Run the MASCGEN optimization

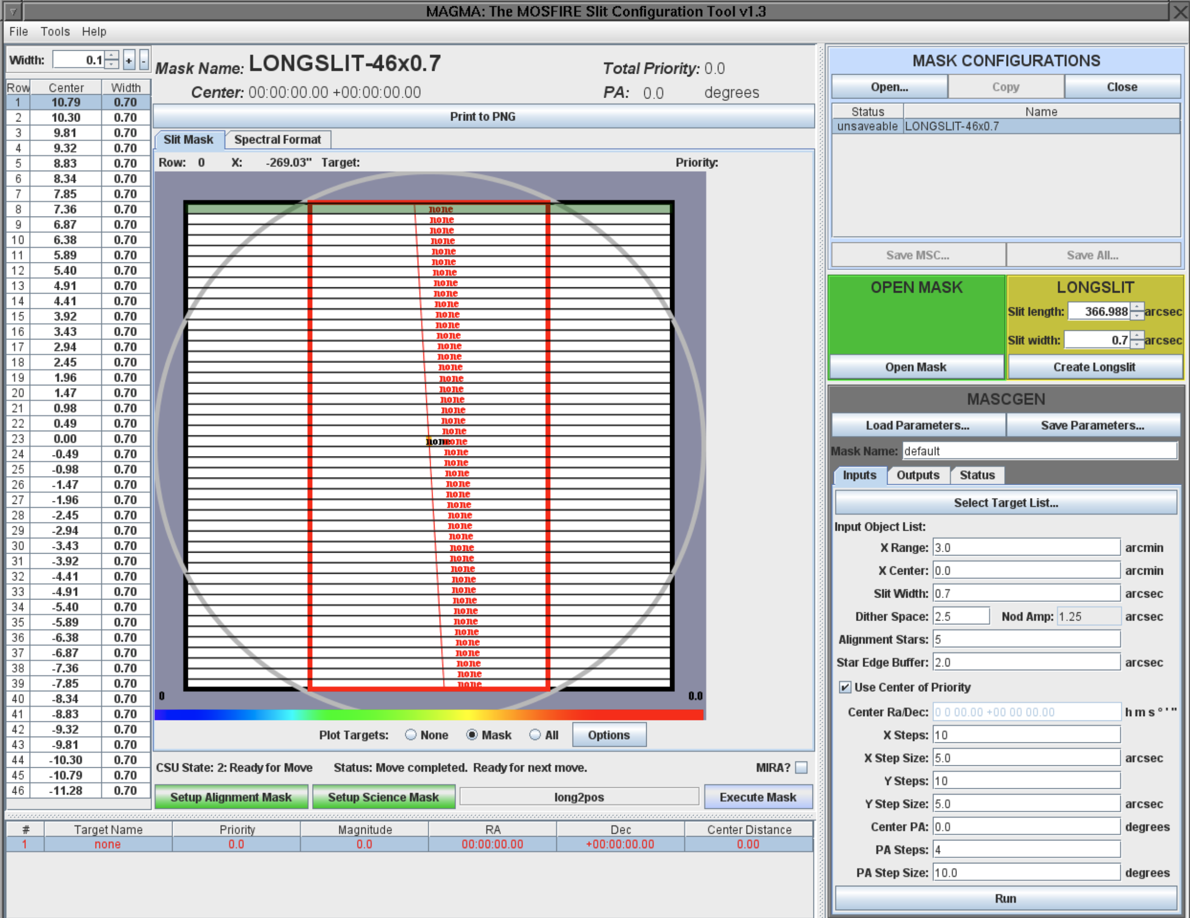pos(1006,898)
